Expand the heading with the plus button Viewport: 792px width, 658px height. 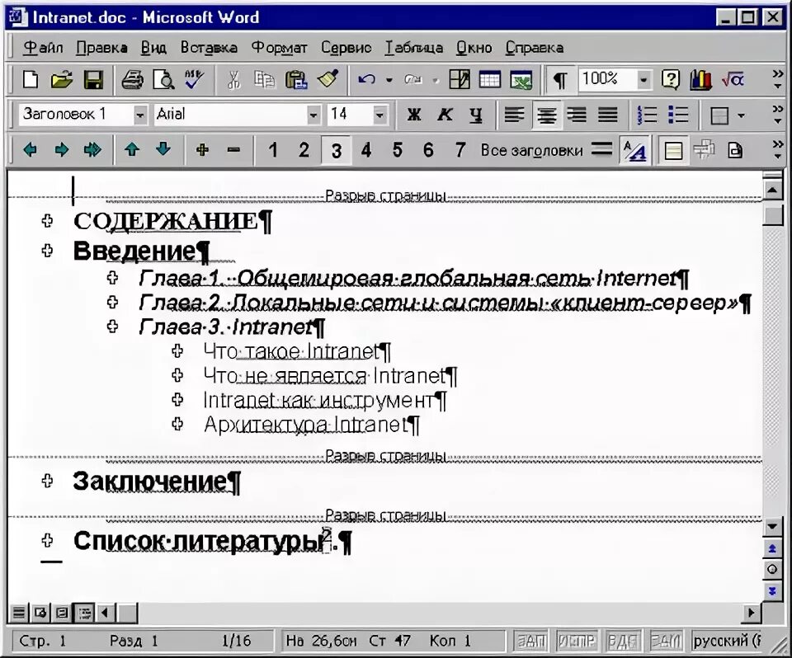[203, 150]
